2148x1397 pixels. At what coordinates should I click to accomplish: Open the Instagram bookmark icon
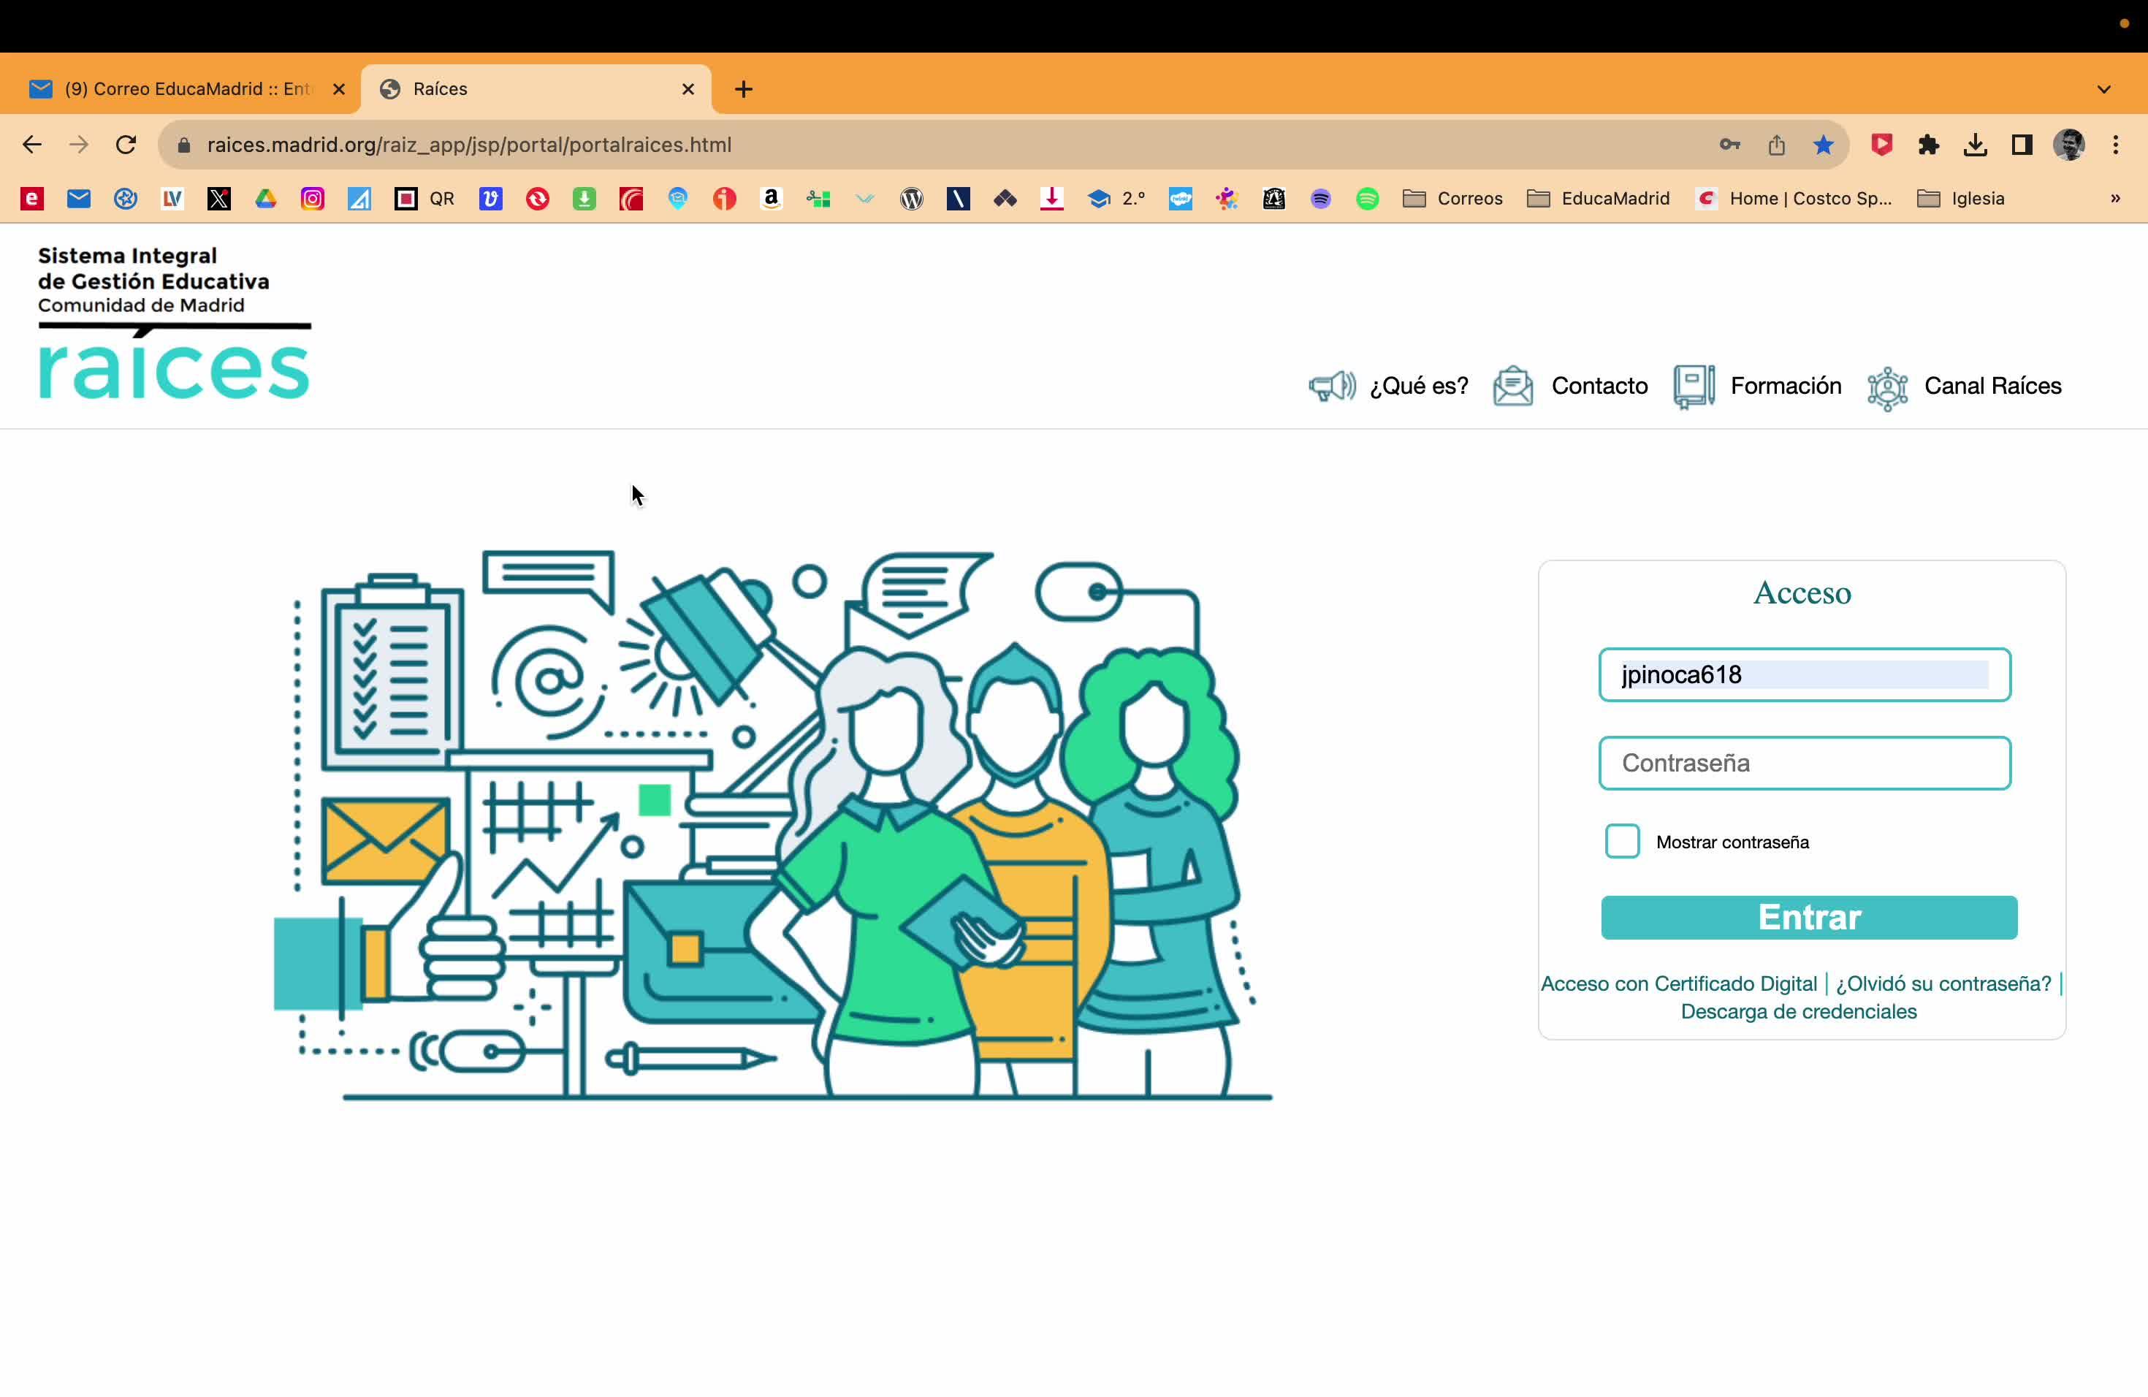point(312,199)
